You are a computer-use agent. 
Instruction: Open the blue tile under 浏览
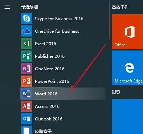(127, 117)
